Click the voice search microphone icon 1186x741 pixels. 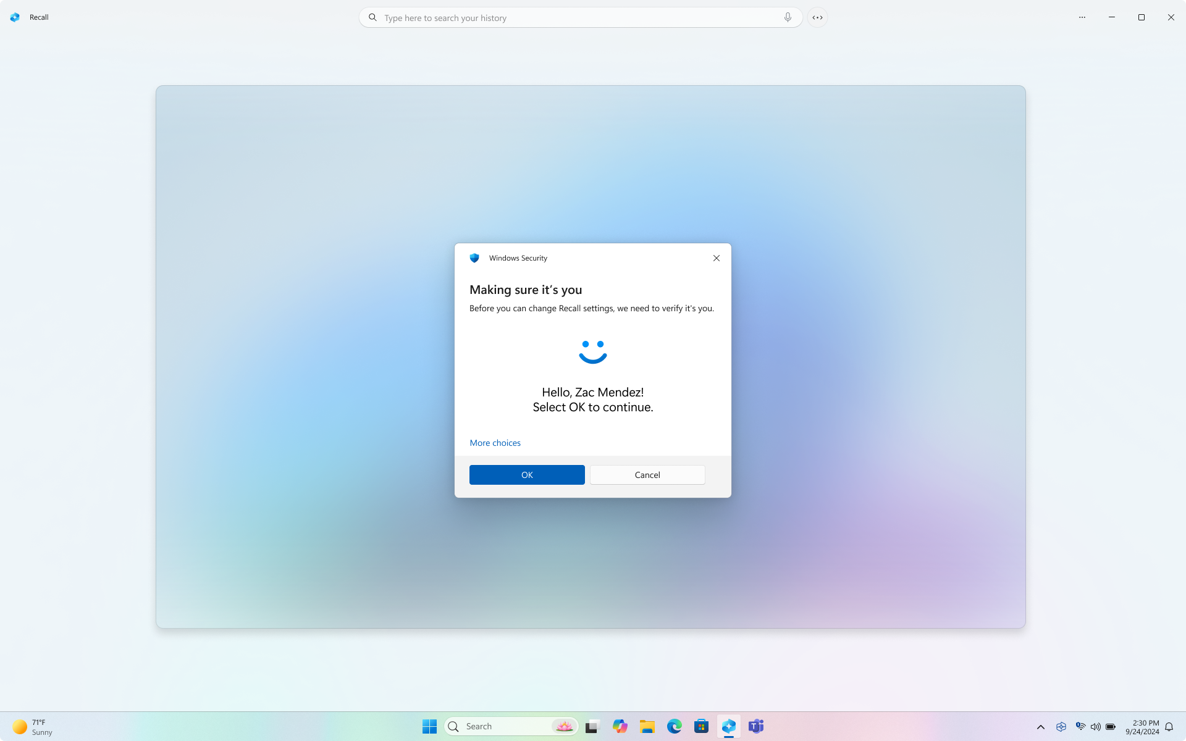(787, 17)
